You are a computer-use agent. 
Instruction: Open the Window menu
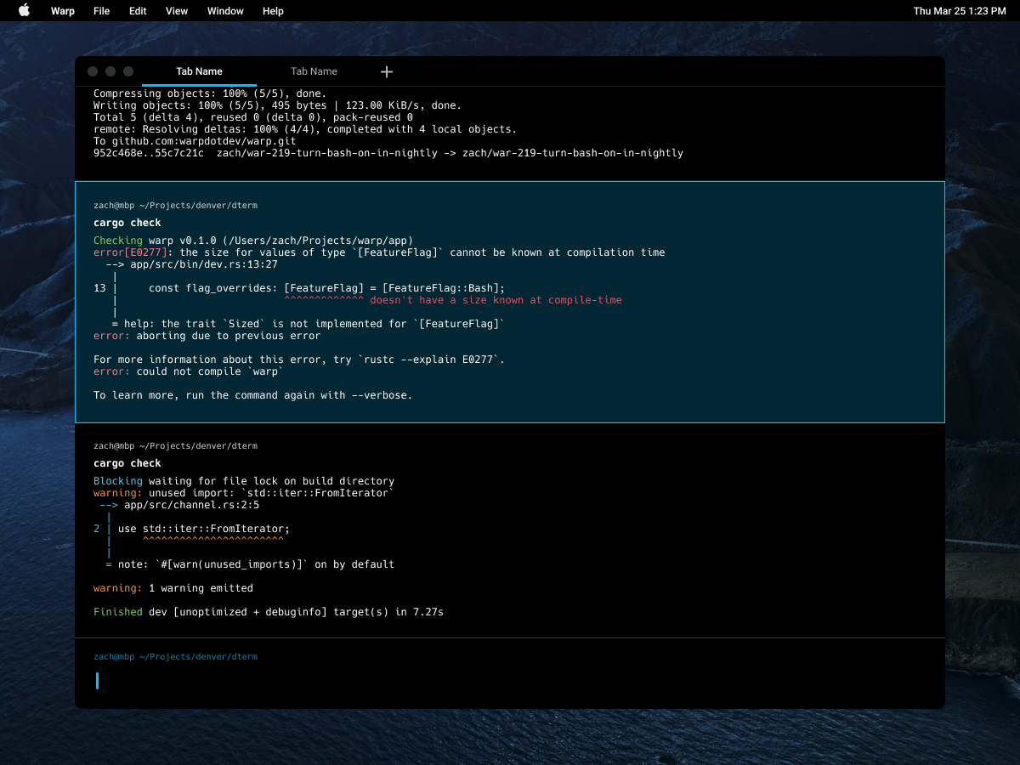224,10
